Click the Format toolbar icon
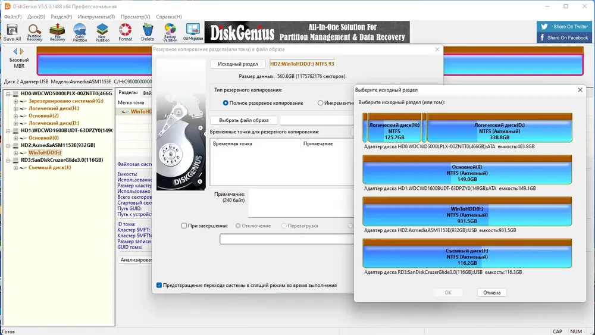The width and height of the screenshot is (595, 335). pyautogui.click(x=125, y=32)
